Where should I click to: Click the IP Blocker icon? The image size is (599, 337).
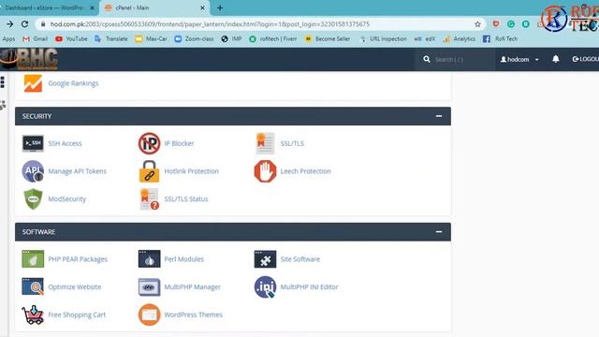[x=149, y=143]
